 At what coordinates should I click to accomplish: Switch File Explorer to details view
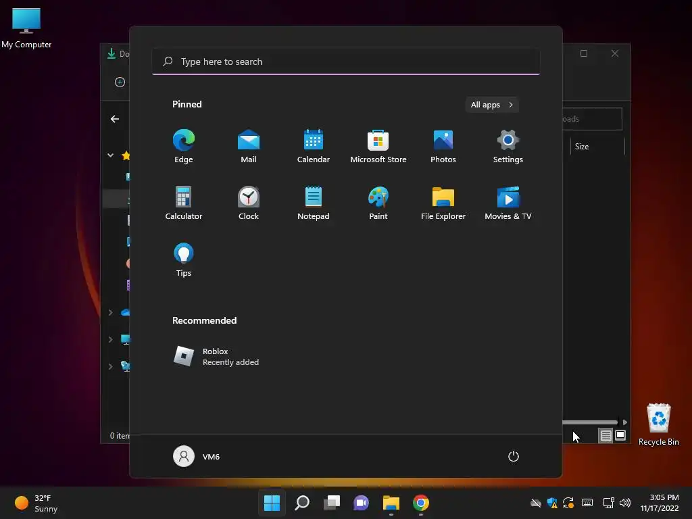coord(605,436)
